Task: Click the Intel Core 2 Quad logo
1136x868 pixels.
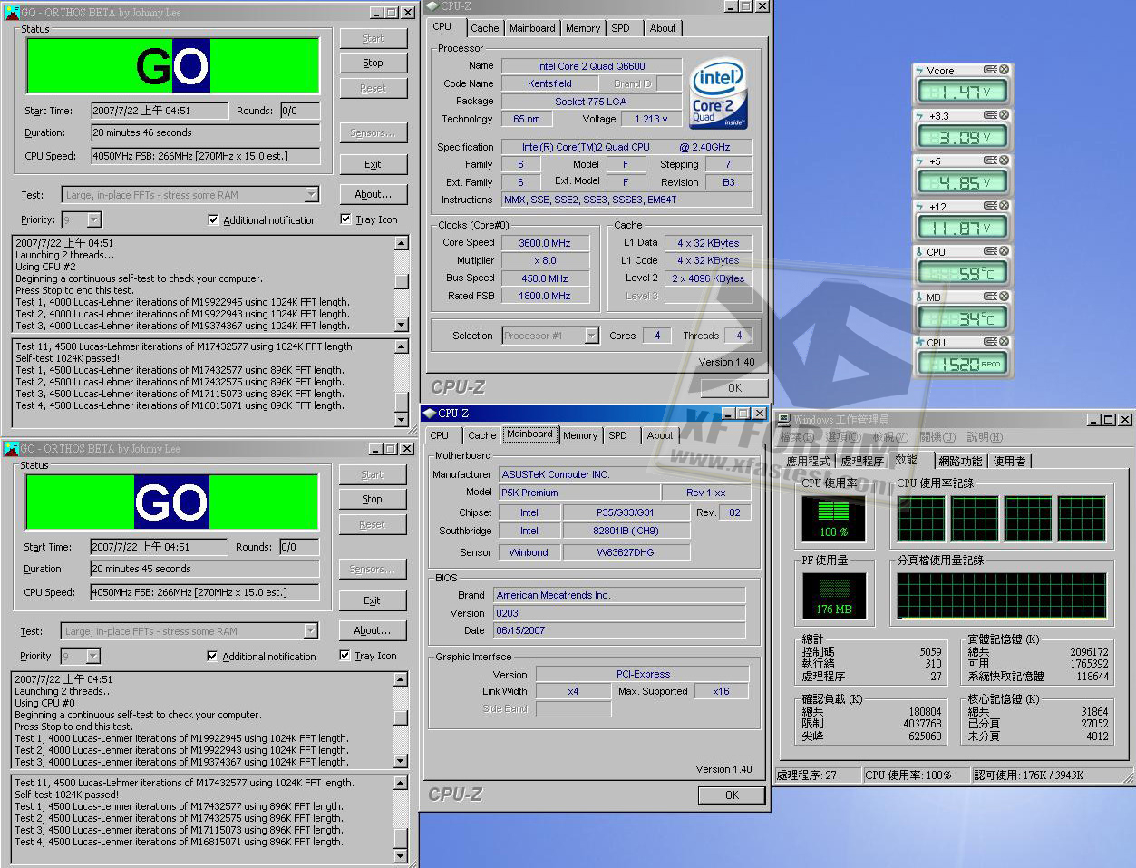Action: [x=718, y=94]
